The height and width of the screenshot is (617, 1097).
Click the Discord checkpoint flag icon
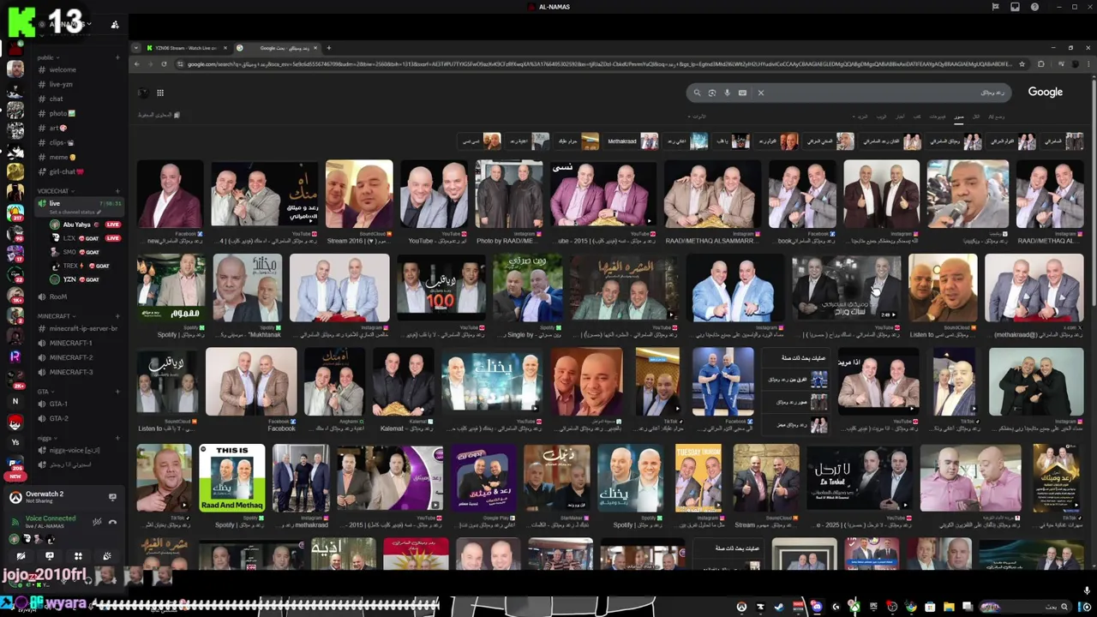point(995,7)
